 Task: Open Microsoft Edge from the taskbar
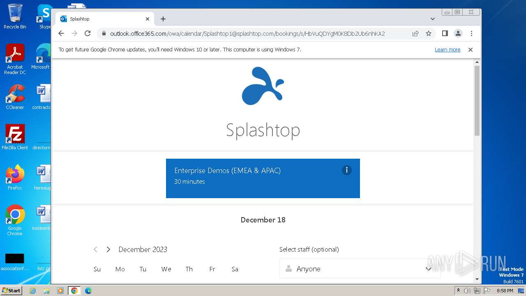[x=88, y=291]
